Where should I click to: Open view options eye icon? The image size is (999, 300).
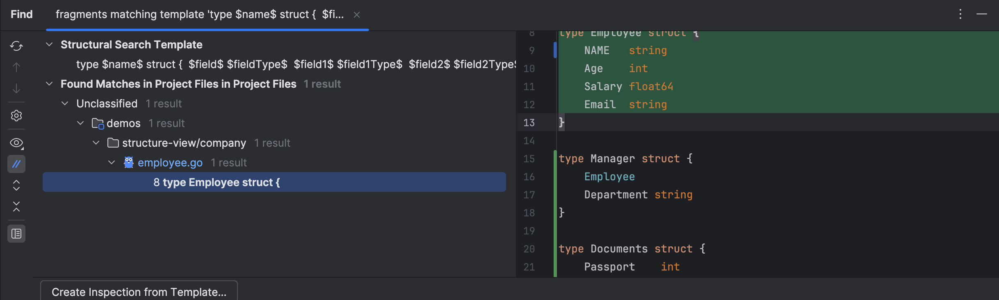(16, 143)
